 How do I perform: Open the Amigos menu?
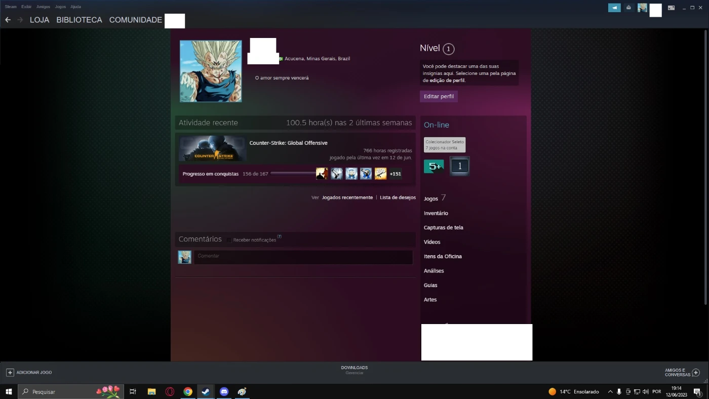[43, 7]
